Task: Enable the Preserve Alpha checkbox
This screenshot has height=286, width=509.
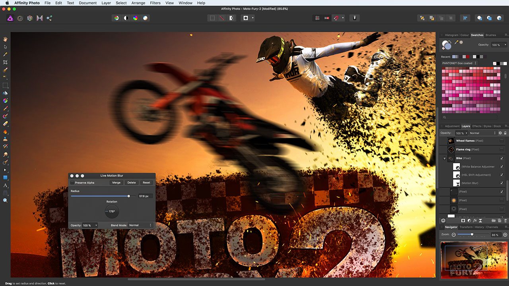Action: click(x=72, y=183)
